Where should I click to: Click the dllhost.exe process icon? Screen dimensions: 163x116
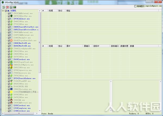(11, 19)
